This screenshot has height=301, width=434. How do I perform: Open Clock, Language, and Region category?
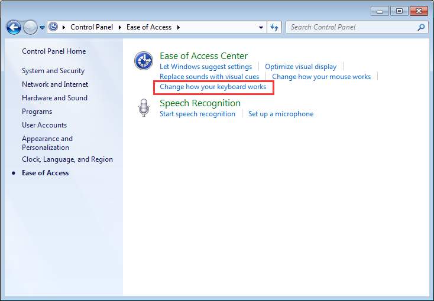coord(67,159)
